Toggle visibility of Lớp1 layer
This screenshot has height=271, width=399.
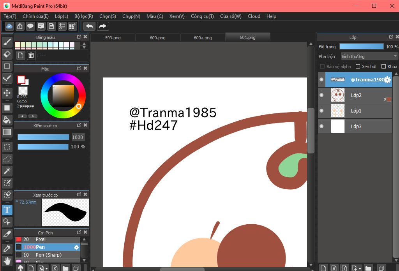pos(321,111)
